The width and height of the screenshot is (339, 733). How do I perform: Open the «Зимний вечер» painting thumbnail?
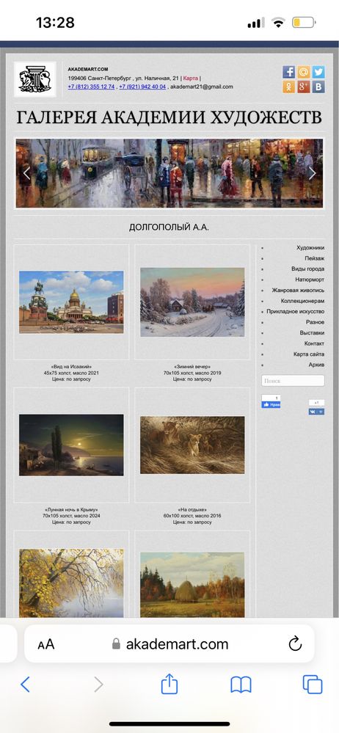tap(192, 302)
